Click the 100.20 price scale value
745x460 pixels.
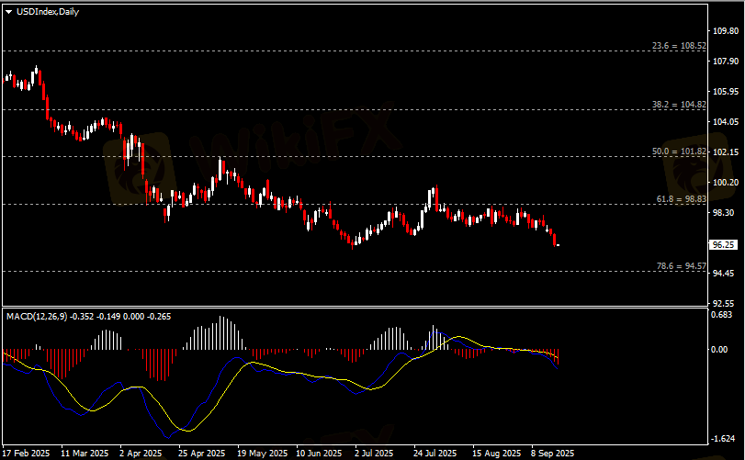726,183
